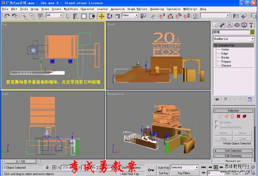Select Element sub-object in modifier stack
Viewport: 258px width, 176px height.
tap(226, 65)
